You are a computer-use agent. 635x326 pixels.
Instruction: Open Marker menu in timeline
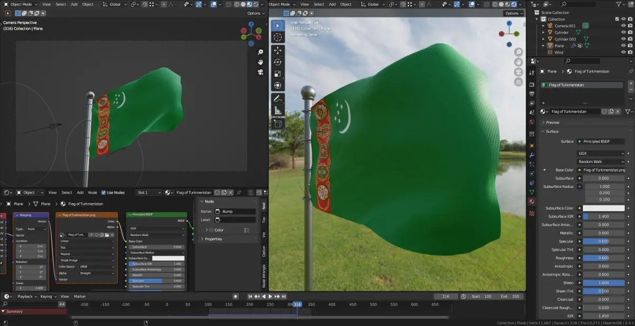[80, 296]
